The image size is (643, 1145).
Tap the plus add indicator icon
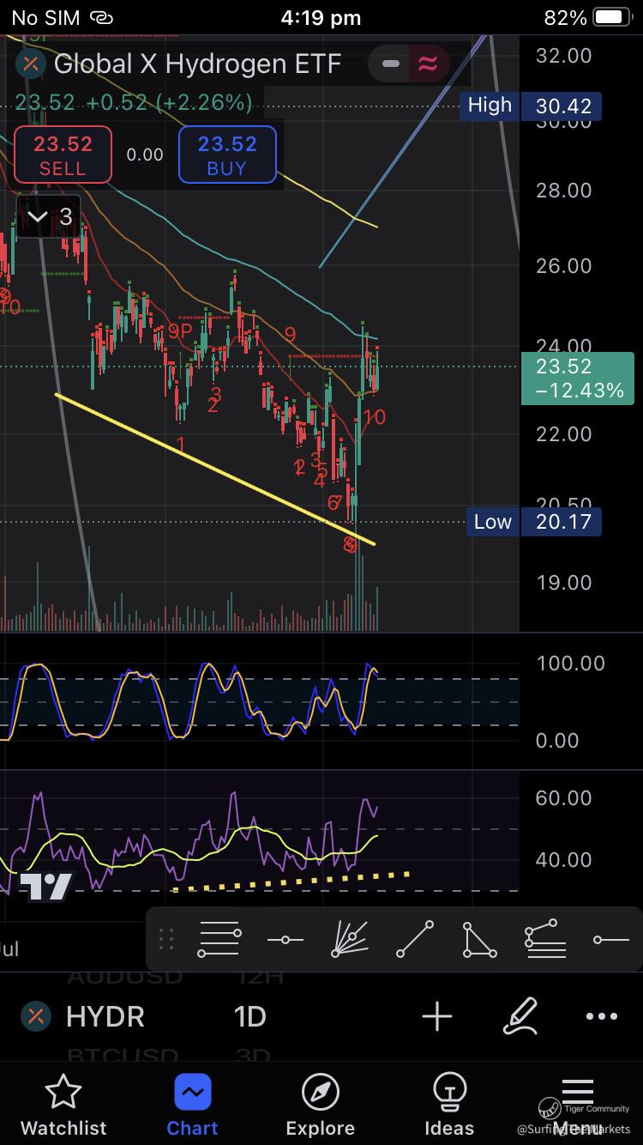tap(437, 1017)
